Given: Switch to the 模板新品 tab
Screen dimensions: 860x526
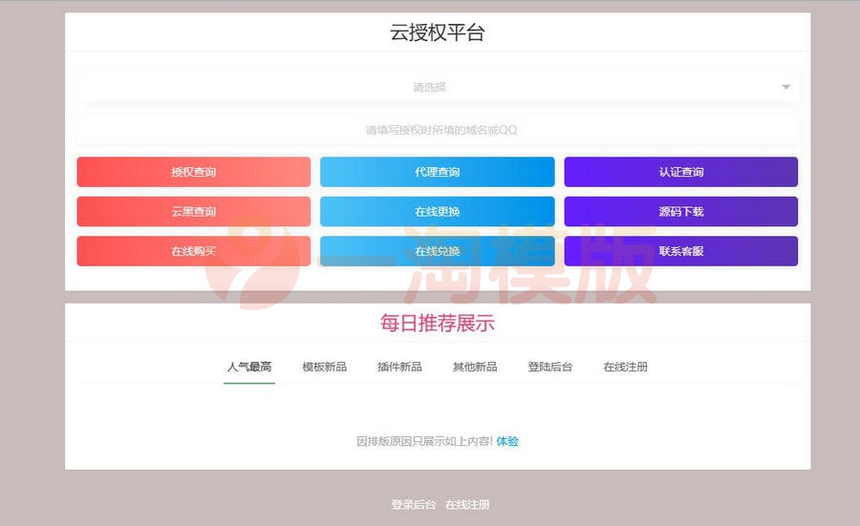Looking at the screenshot, I should 324,368.
